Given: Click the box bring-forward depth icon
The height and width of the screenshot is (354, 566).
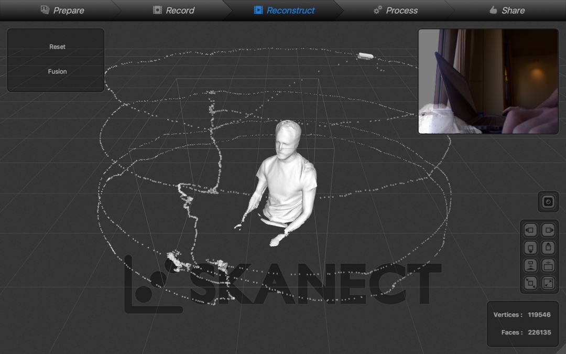Looking at the screenshot, I should coord(548,265).
